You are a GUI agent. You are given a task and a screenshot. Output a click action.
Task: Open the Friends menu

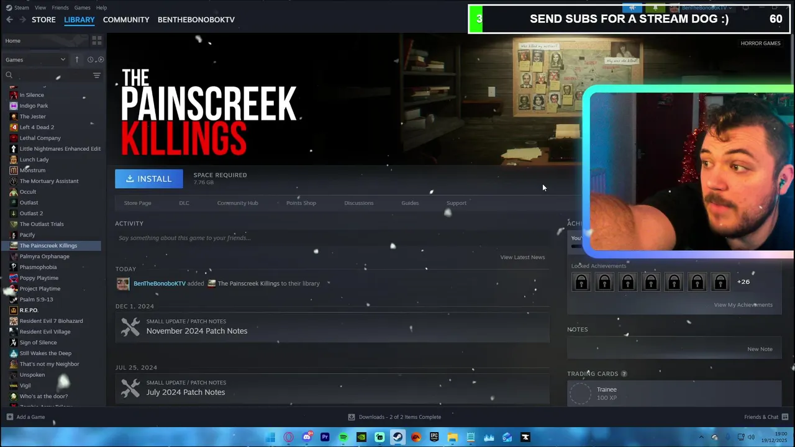(x=60, y=7)
